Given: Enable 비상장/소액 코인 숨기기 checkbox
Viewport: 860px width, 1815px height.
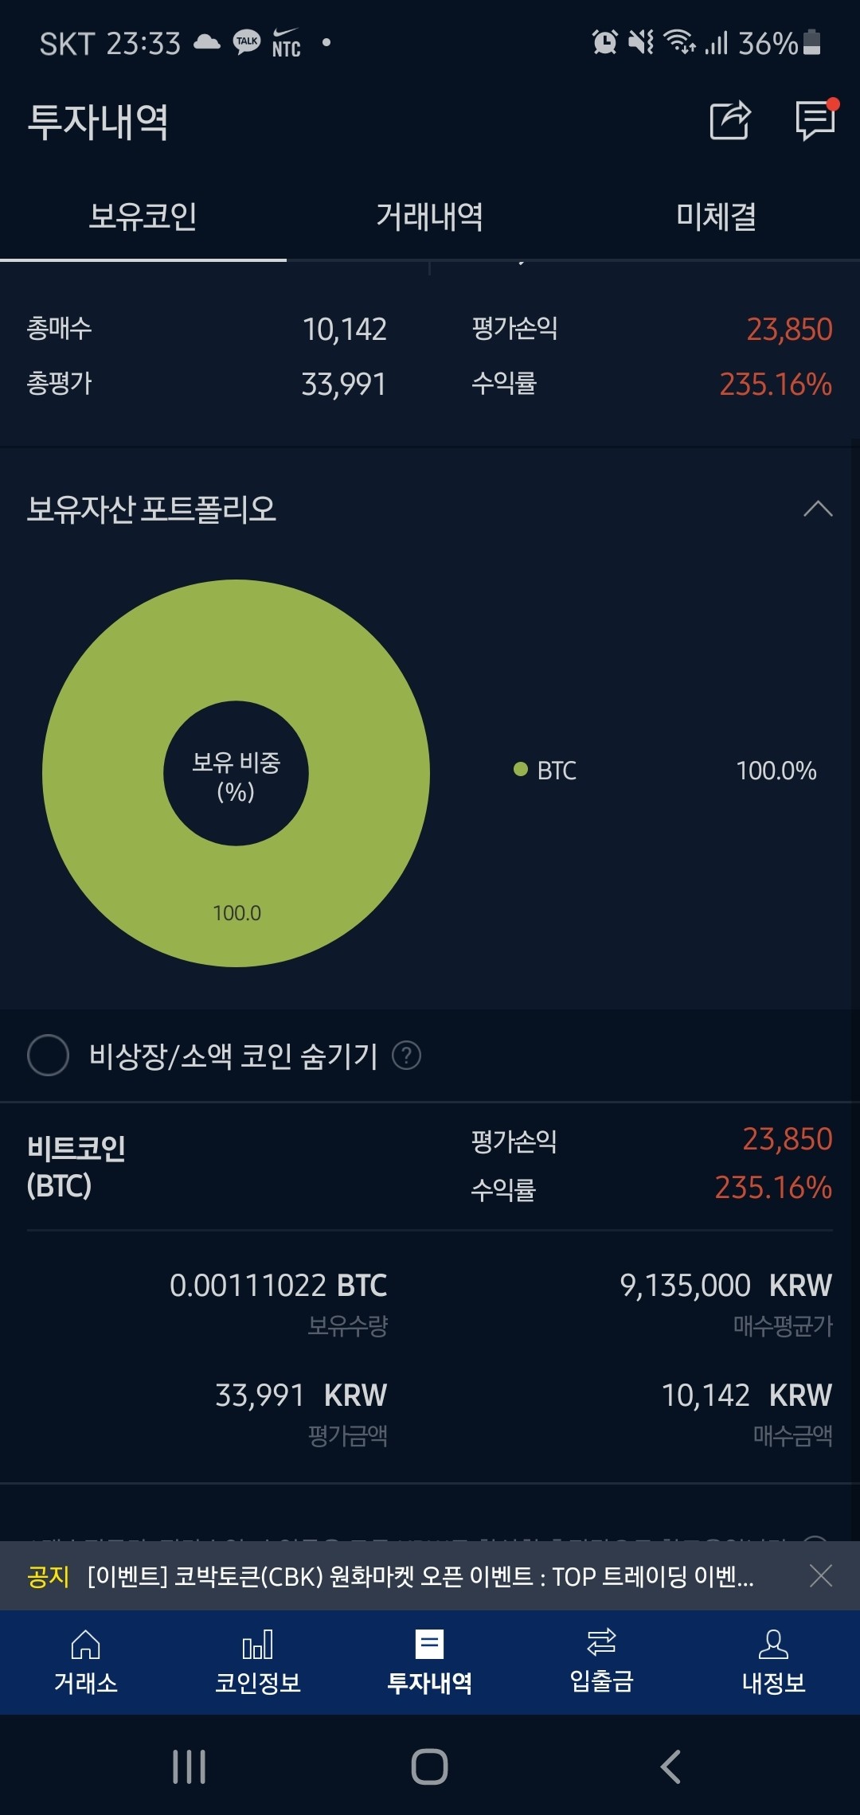Looking at the screenshot, I should click(48, 1057).
